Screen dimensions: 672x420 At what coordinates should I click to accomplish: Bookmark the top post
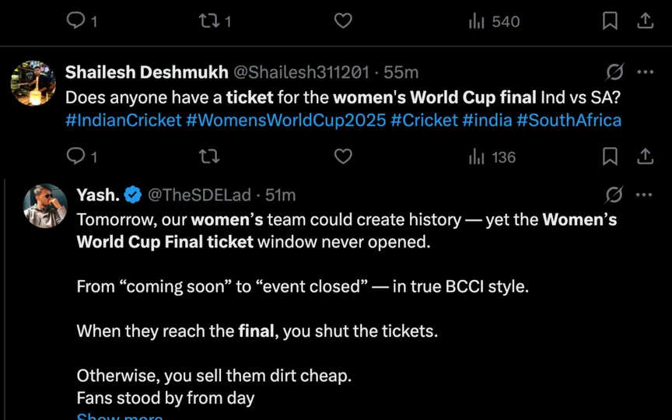pyautogui.click(x=611, y=21)
